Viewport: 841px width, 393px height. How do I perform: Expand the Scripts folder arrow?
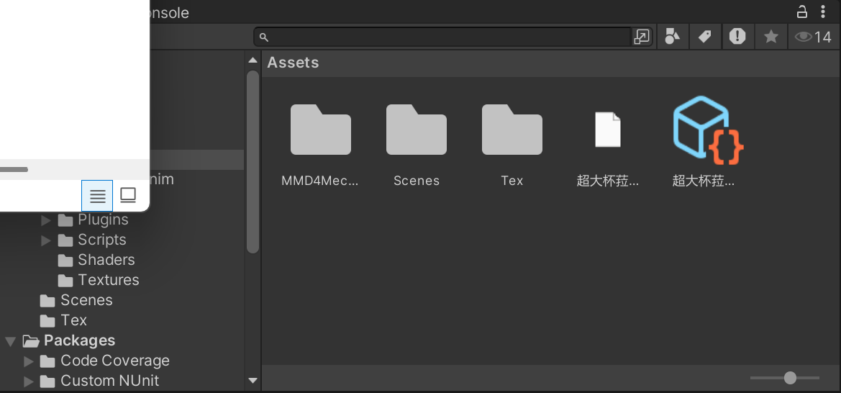click(46, 240)
